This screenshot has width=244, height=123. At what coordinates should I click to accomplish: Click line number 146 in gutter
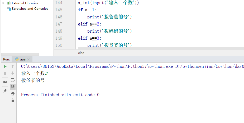(59, 17)
